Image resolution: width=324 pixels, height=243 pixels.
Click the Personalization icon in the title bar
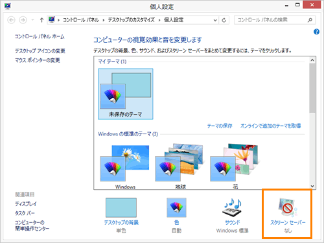(x=7, y=6)
